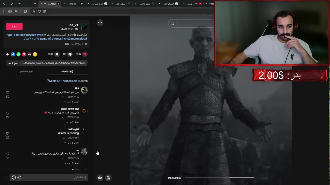330x185 pixels.
Task: Reply to Sk9's comment
Action: [x=63, y=97]
